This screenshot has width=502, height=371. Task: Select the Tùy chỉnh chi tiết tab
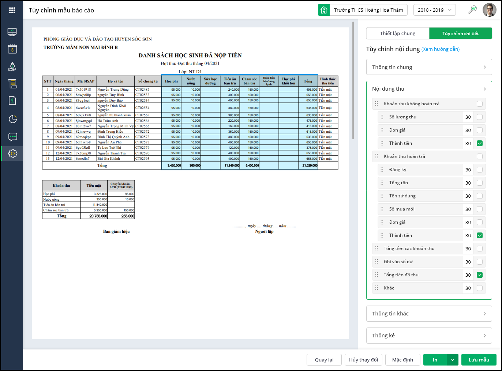(460, 33)
